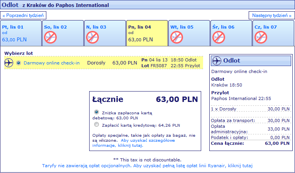The image size is (295, 173).
Task: Open the Aby uzyskać szczegółowe informacje link
Action: click(134, 143)
